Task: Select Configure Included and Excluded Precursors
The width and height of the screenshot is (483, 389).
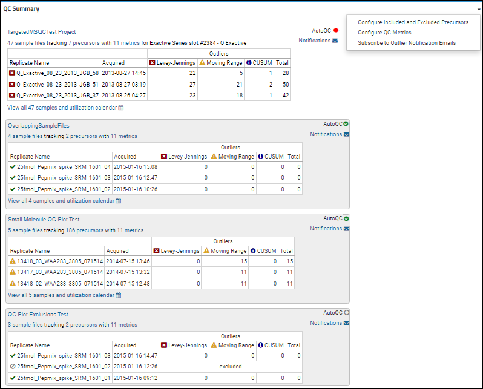Action: [413, 22]
